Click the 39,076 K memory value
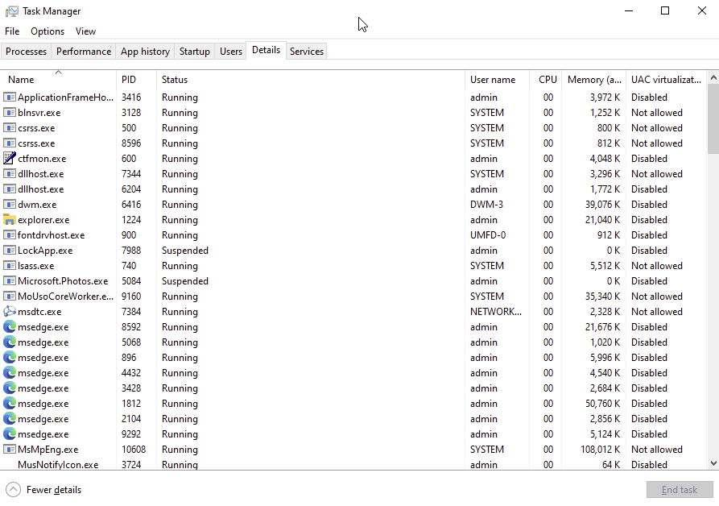The height and width of the screenshot is (506, 719). tap(602, 205)
